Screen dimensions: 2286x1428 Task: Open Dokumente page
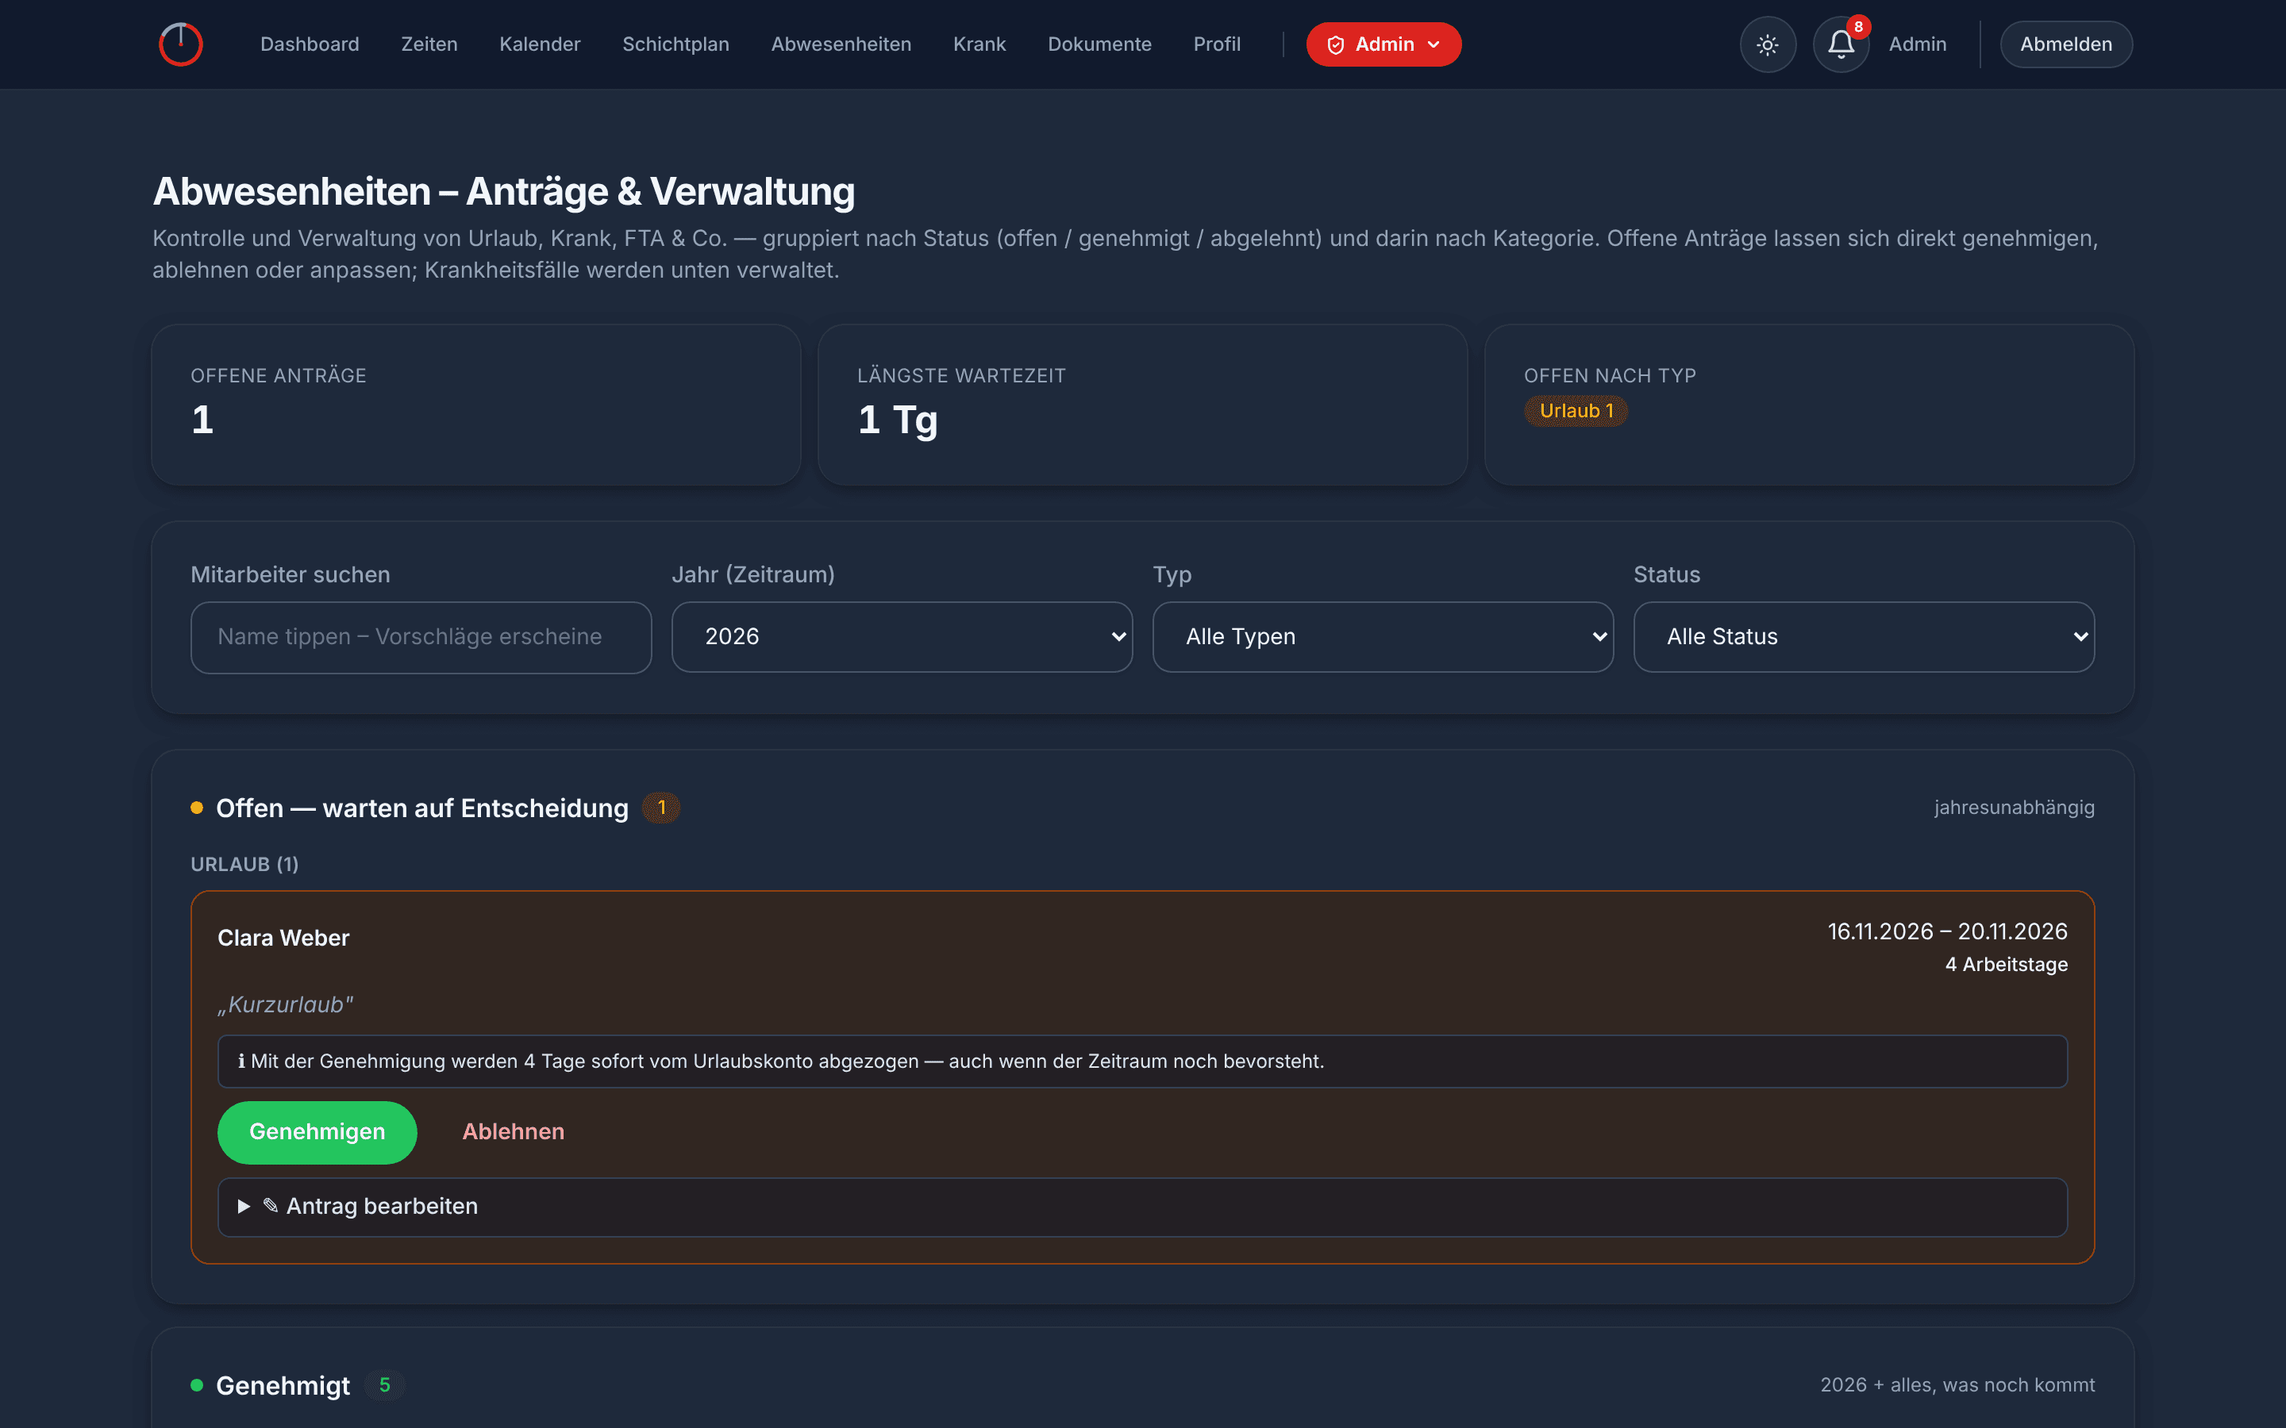[x=1099, y=44]
